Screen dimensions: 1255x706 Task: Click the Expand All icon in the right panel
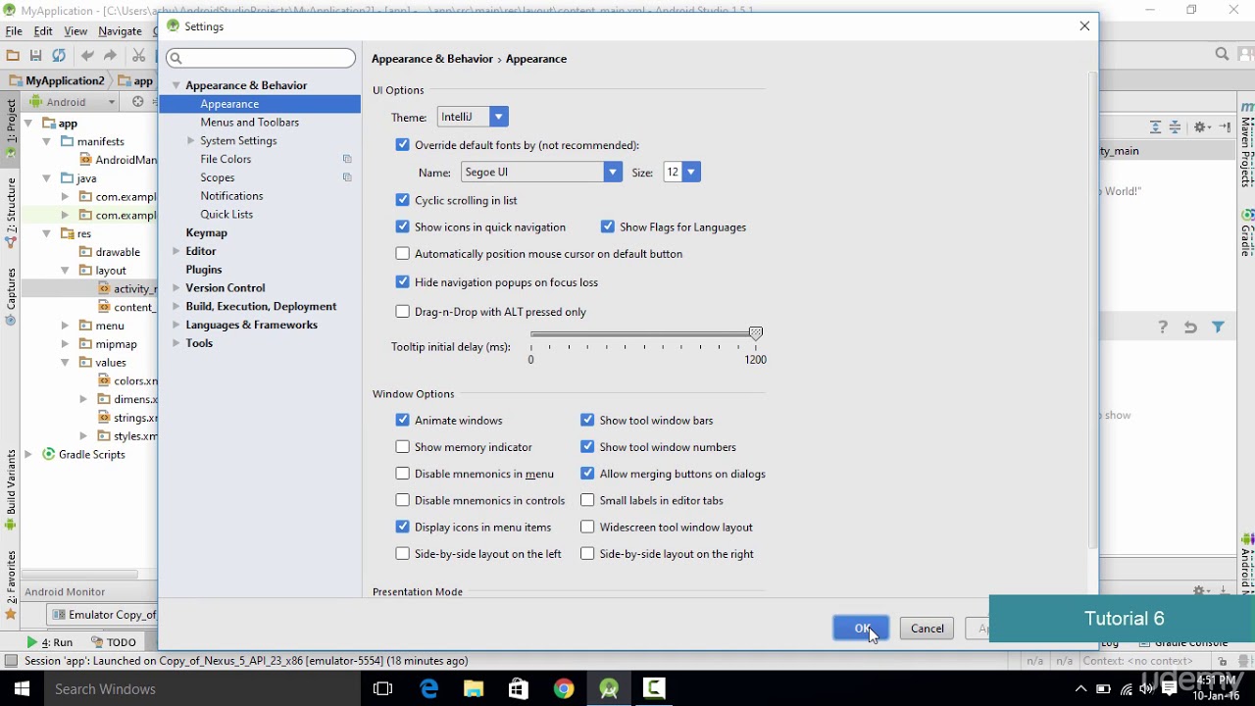point(1155,127)
